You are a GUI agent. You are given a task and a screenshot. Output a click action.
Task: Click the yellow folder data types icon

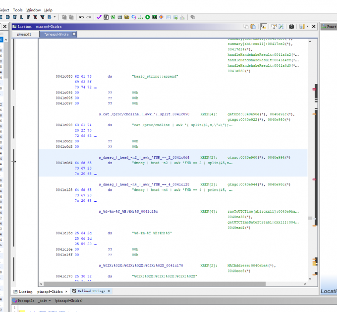(127, 17)
